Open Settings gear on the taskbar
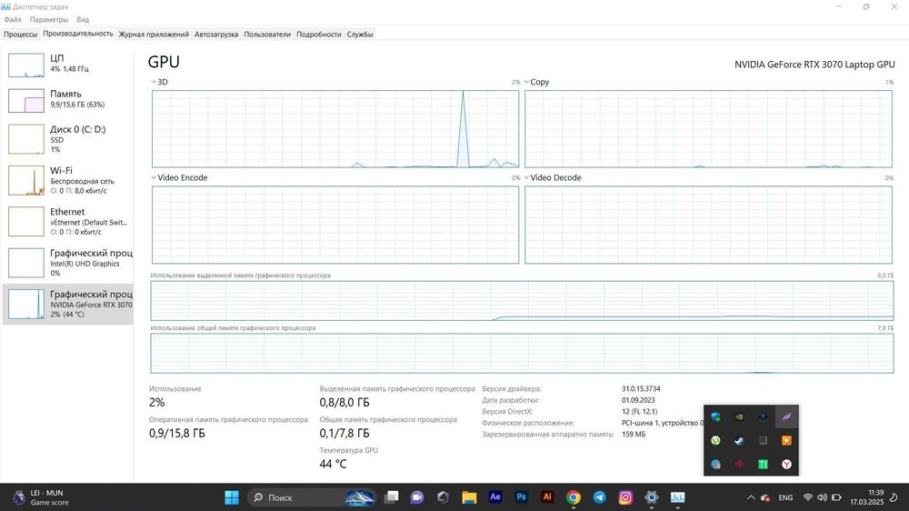This screenshot has width=909, height=511. 652,497
